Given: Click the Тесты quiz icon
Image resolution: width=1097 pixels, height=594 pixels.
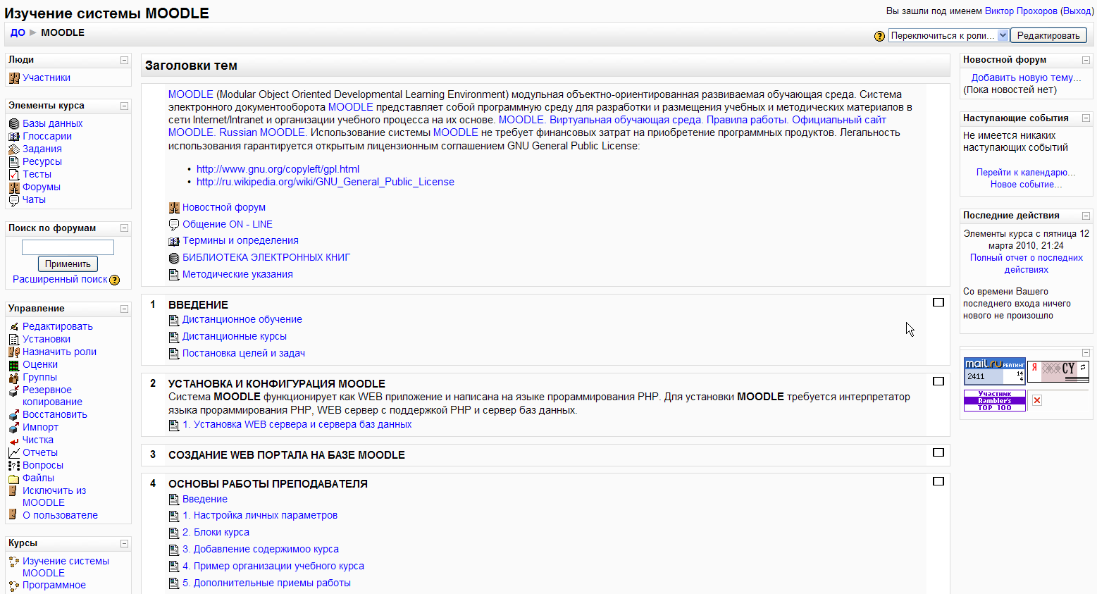Looking at the screenshot, I should (14, 175).
